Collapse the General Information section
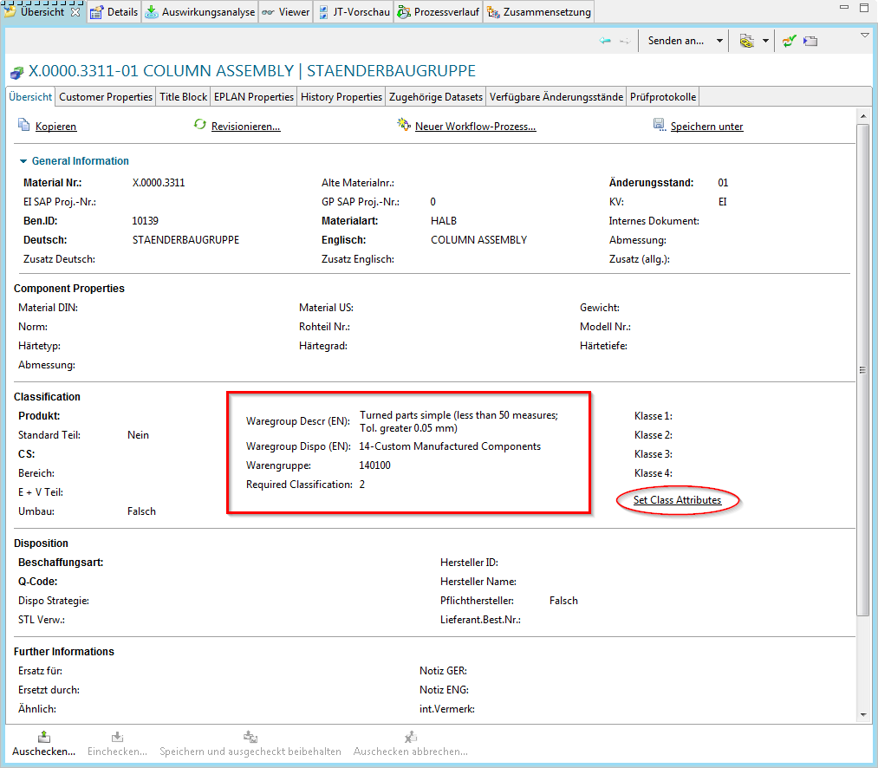This screenshot has width=878, height=768. pyautogui.click(x=23, y=161)
